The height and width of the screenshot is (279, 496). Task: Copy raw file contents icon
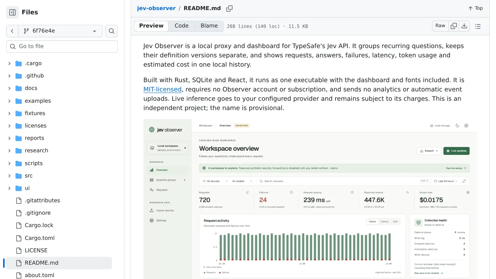pos(454,26)
